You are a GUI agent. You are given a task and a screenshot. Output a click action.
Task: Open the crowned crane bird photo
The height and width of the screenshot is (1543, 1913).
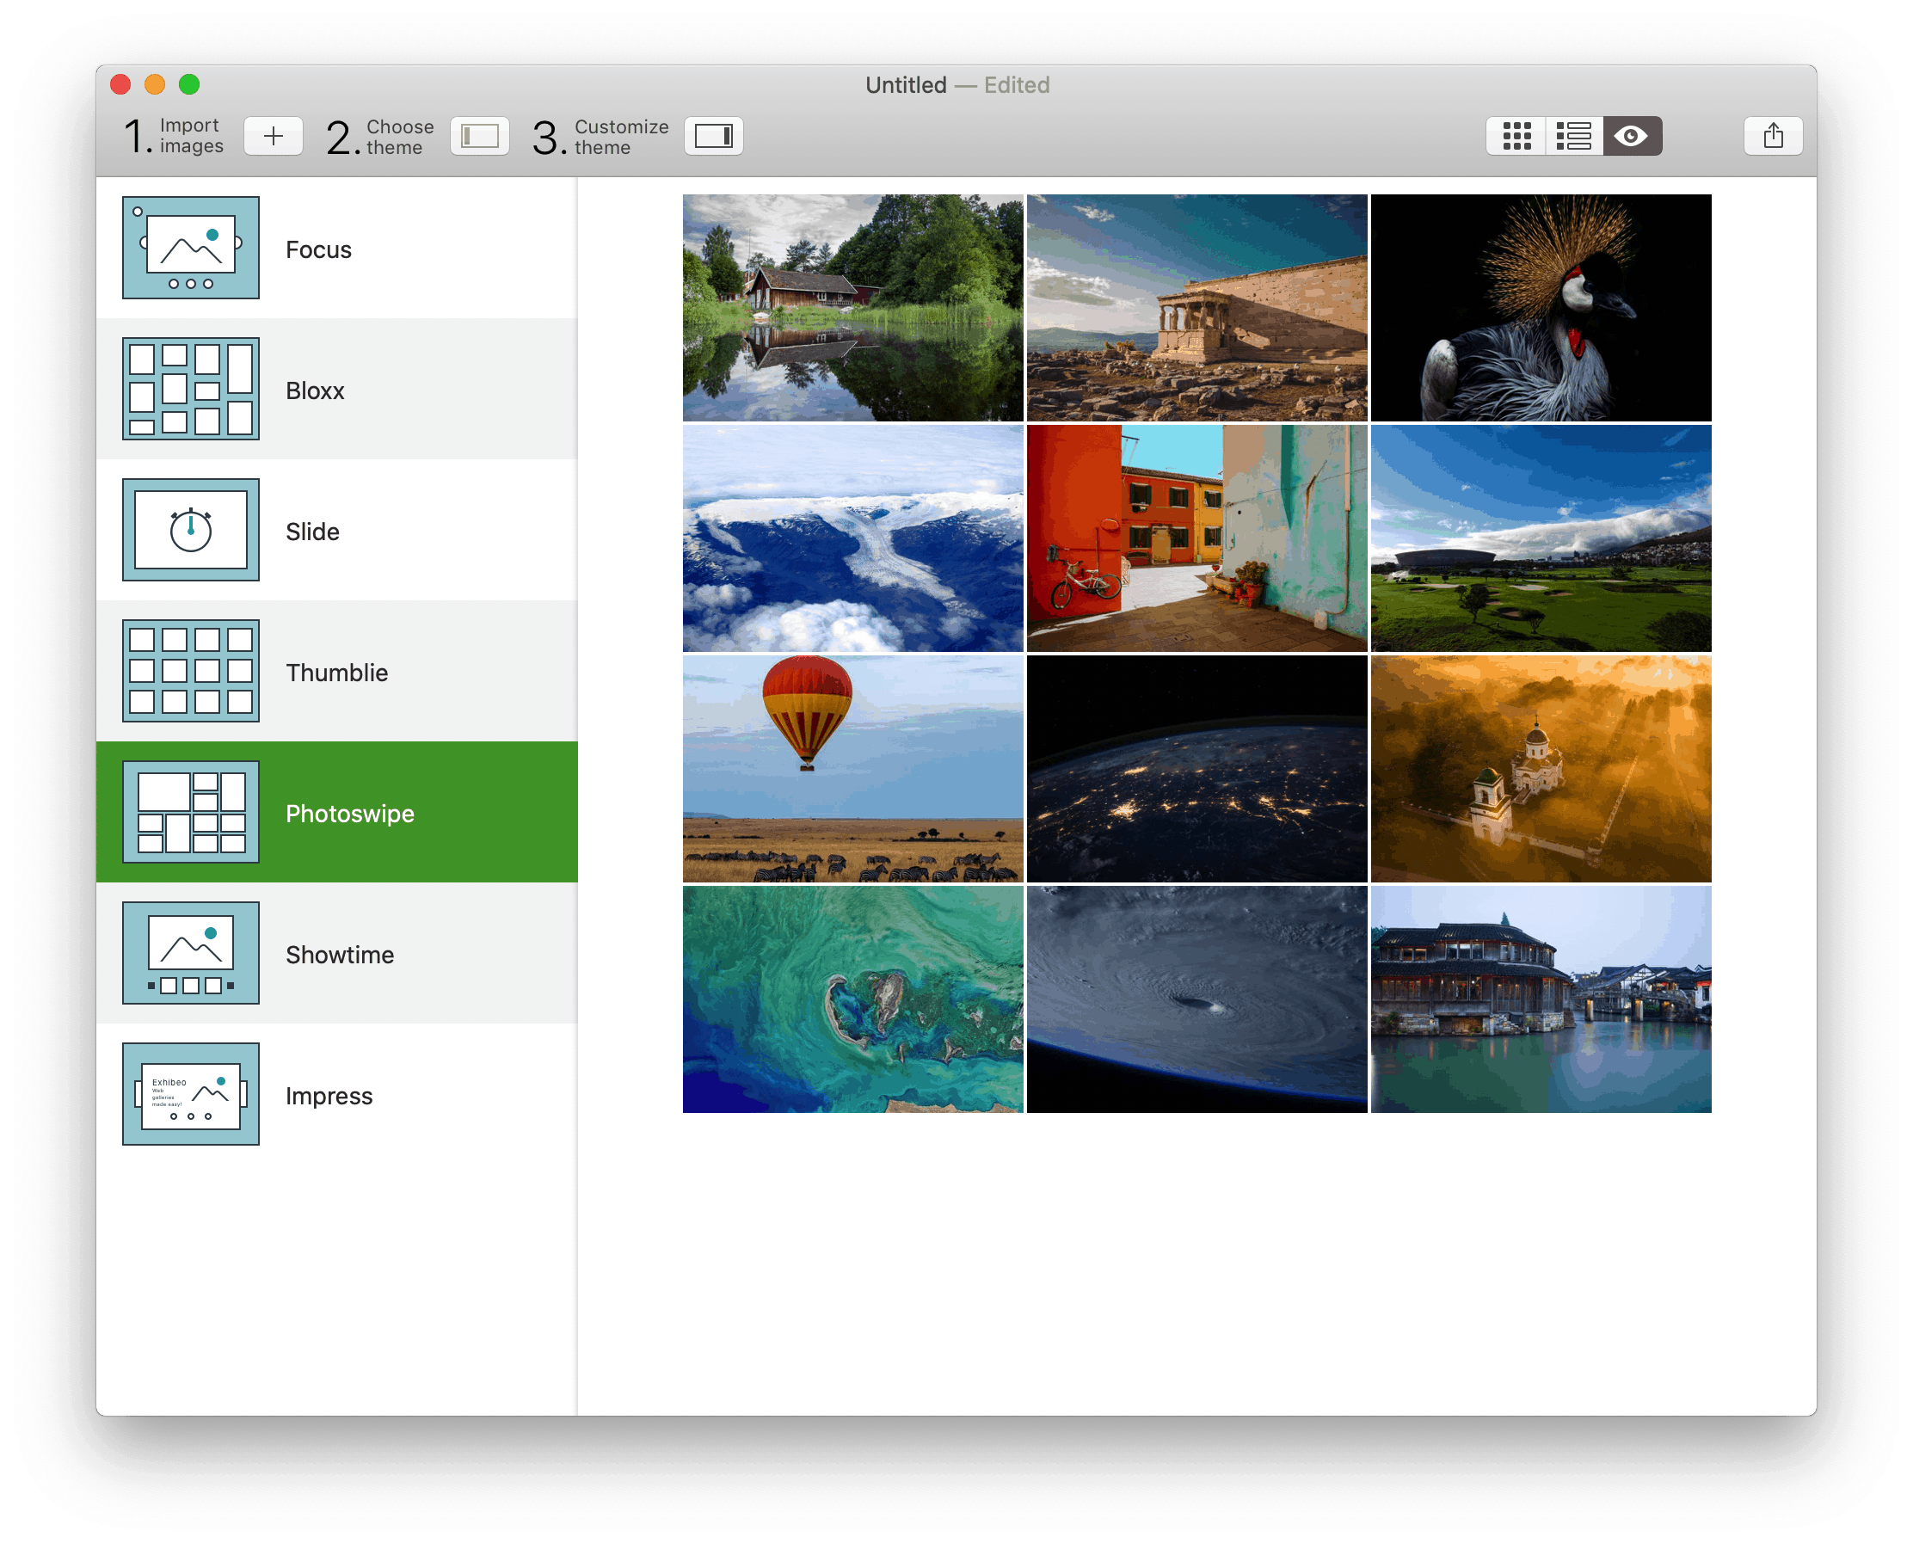click(x=1541, y=308)
